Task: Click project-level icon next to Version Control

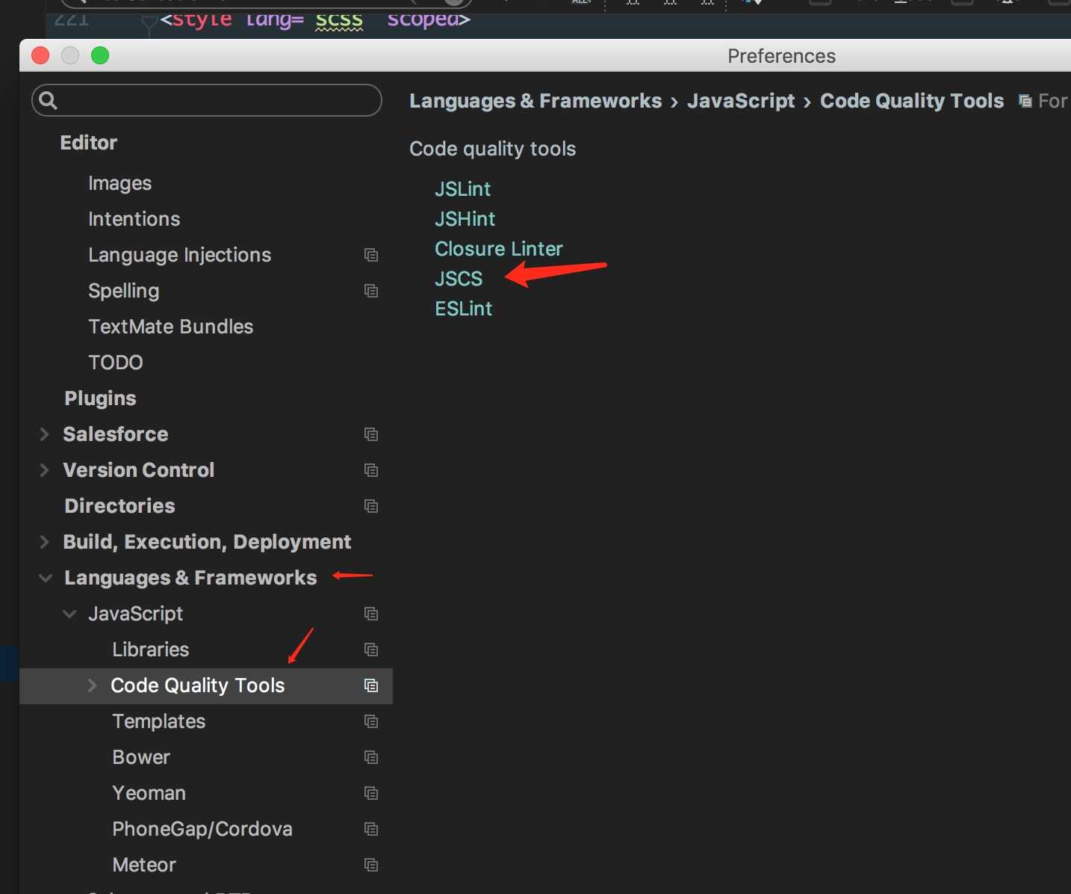Action: pos(371,470)
